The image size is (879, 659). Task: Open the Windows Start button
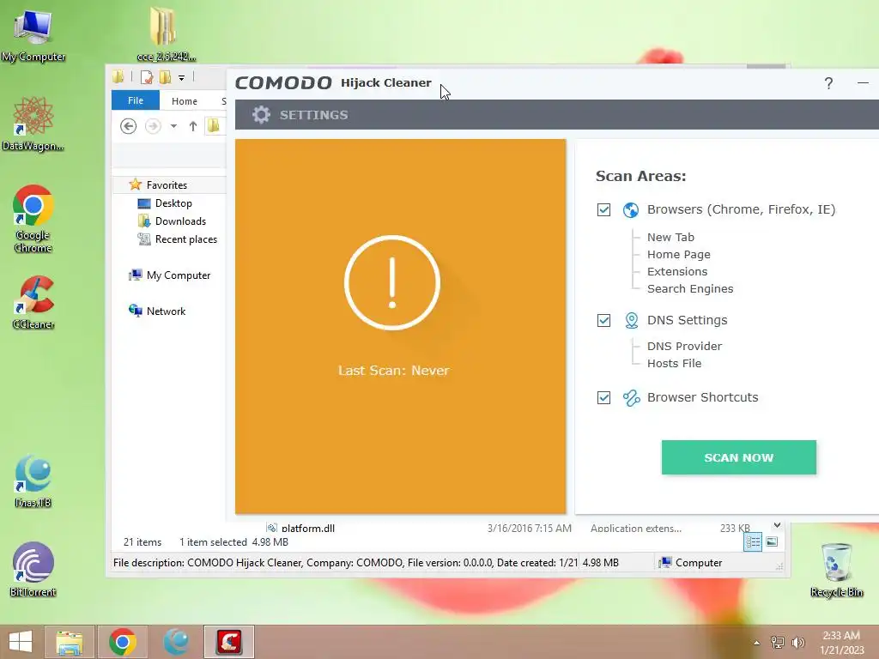coord(21,642)
